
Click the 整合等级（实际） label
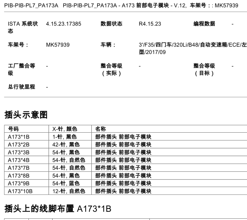click(x=112, y=69)
